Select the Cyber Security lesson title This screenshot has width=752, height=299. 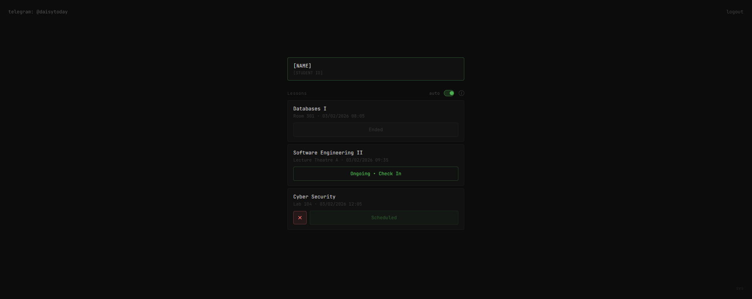tap(314, 197)
